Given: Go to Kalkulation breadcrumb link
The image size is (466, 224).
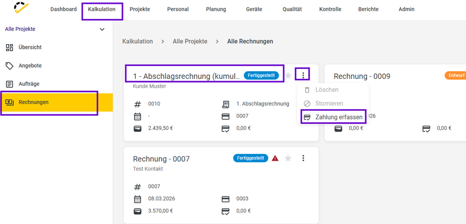Looking at the screenshot, I should point(138,41).
